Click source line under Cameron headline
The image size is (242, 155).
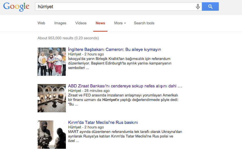point(86,54)
